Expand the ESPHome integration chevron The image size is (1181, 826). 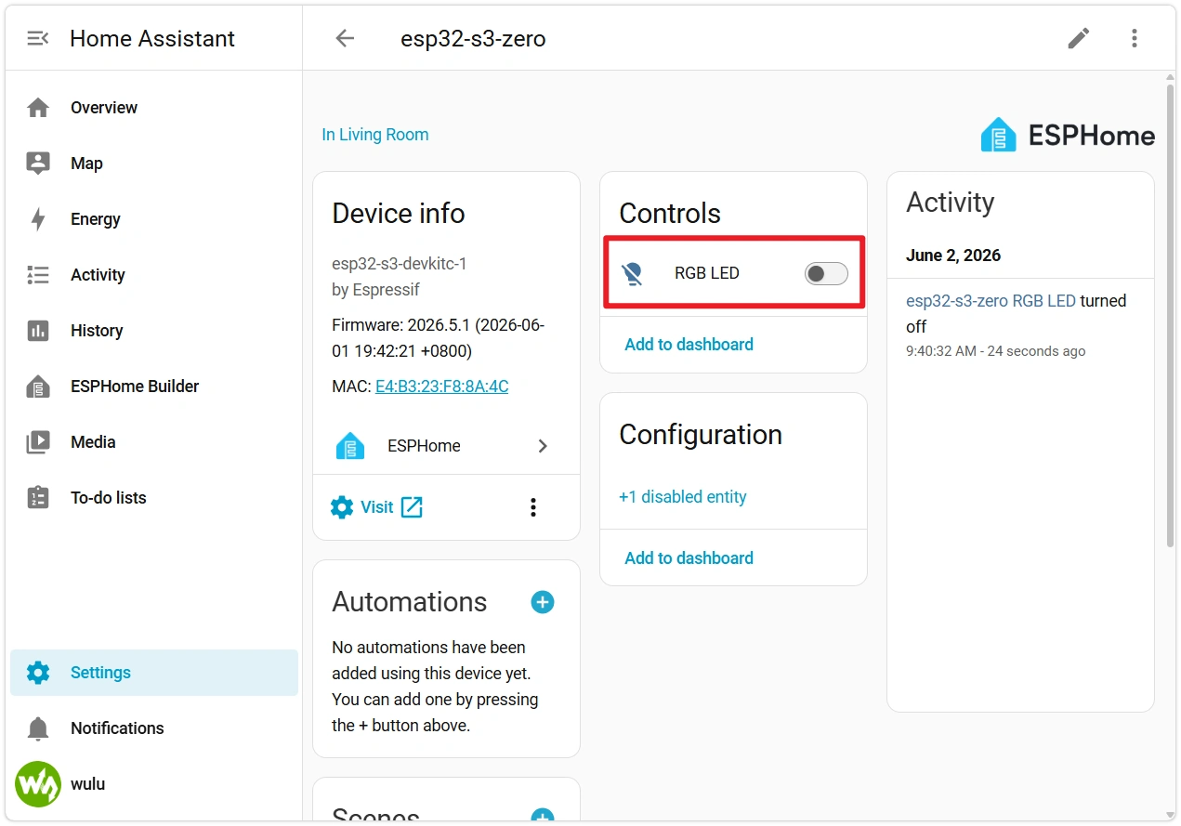coord(543,446)
